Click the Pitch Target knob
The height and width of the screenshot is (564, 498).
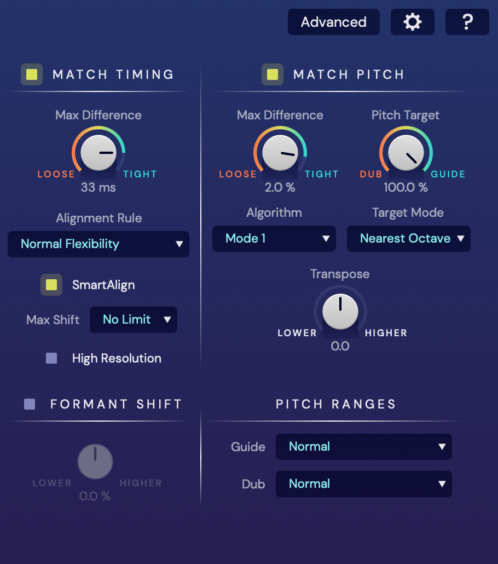coord(406,153)
